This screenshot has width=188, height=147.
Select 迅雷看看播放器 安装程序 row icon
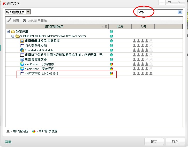[x=22, y=41]
